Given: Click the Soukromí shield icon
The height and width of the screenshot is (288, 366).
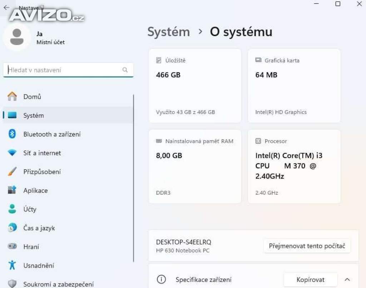Looking at the screenshot, I should click(12, 284).
